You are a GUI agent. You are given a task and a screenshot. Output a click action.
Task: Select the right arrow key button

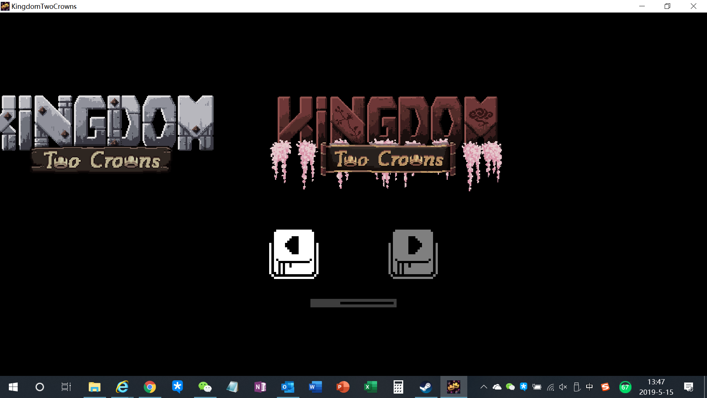point(413,254)
